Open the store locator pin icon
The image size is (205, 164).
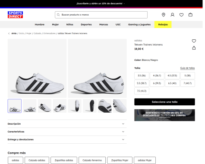pos(164,15)
